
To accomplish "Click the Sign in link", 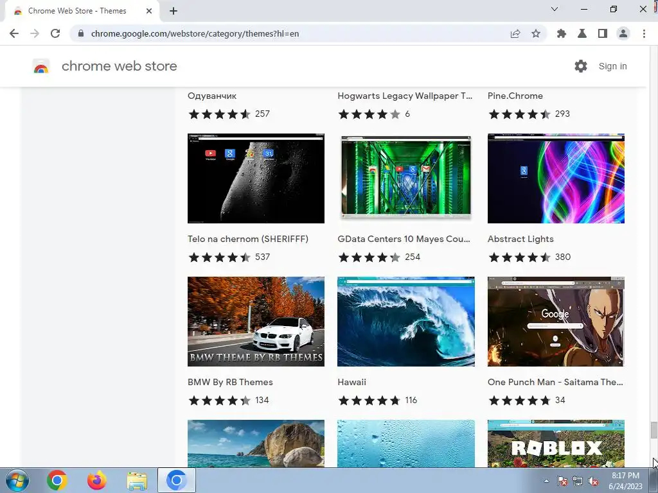I will point(612,66).
